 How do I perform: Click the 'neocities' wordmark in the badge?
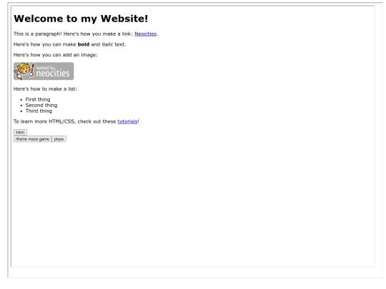[x=53, y=73]
